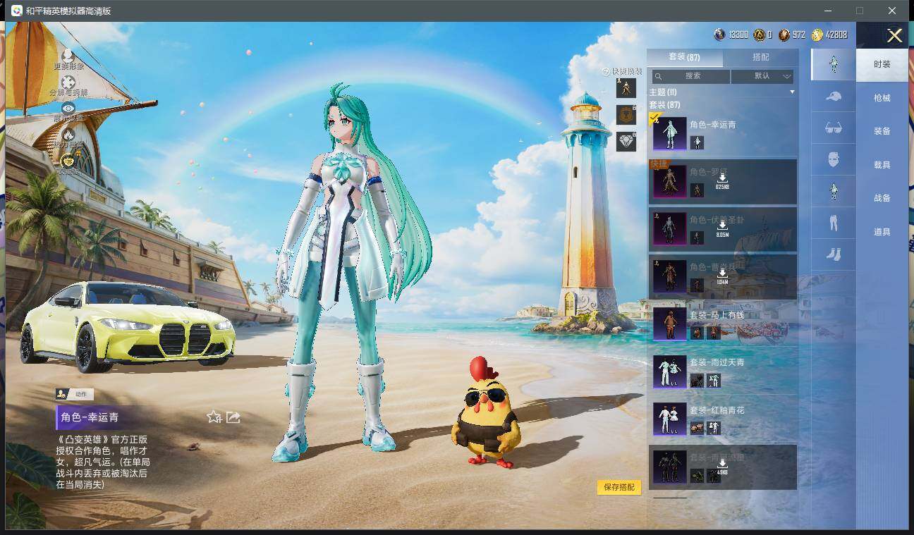Toggle the 展示 eye display icon

pos(68,109)
